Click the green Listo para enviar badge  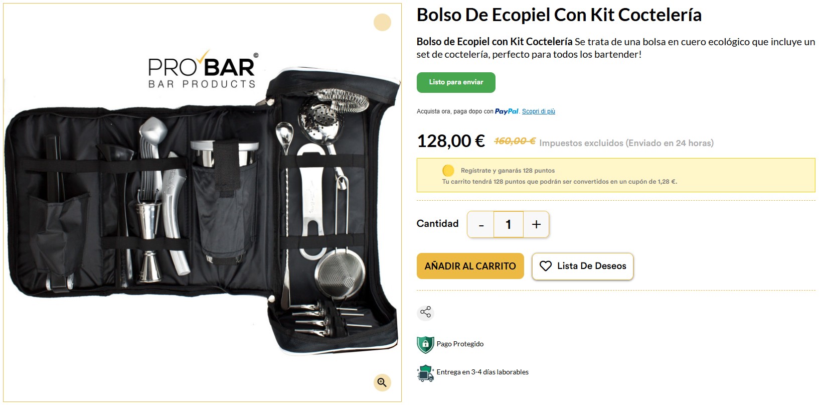pos(456,82)
